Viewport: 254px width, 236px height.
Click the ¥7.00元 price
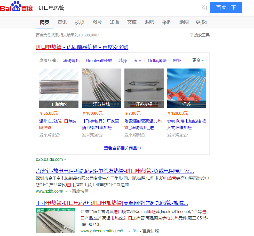click(133, 113)
